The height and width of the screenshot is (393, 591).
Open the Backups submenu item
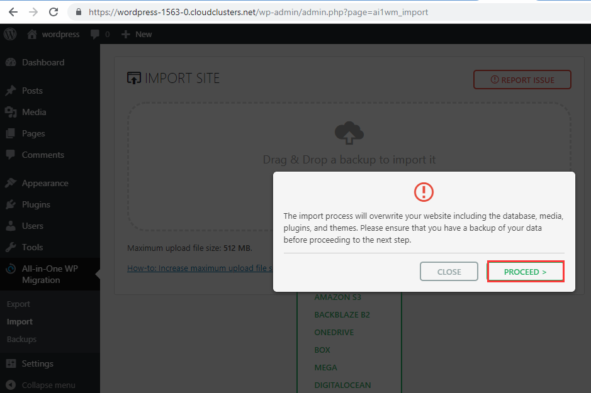pyautogui.click(x=21, y=339)
